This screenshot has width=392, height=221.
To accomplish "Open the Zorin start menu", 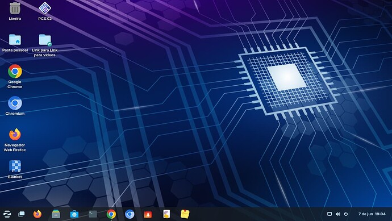I will tap(7, 214).
